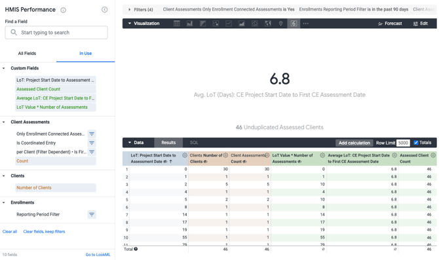This screenshot has width=439, height=260.
Task: Select the map pin visualization icon
Action: click(x=281, y=24)
